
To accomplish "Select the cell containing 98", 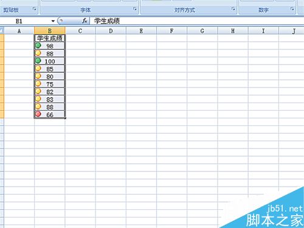I will [x=50, y=46].
